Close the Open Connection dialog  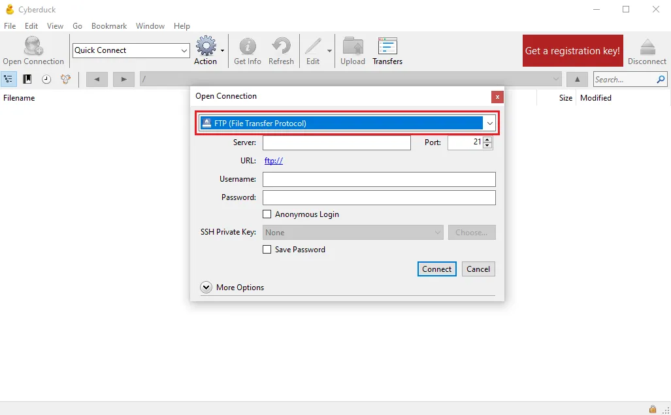[x=497, y=97]
